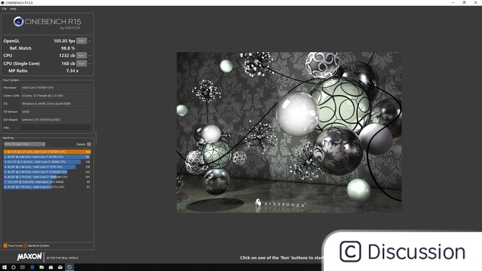Toggle the CPU (Single Core) test checkmark
The height and width of the screenshot is (271, 482).
click(x=90, y=64)
